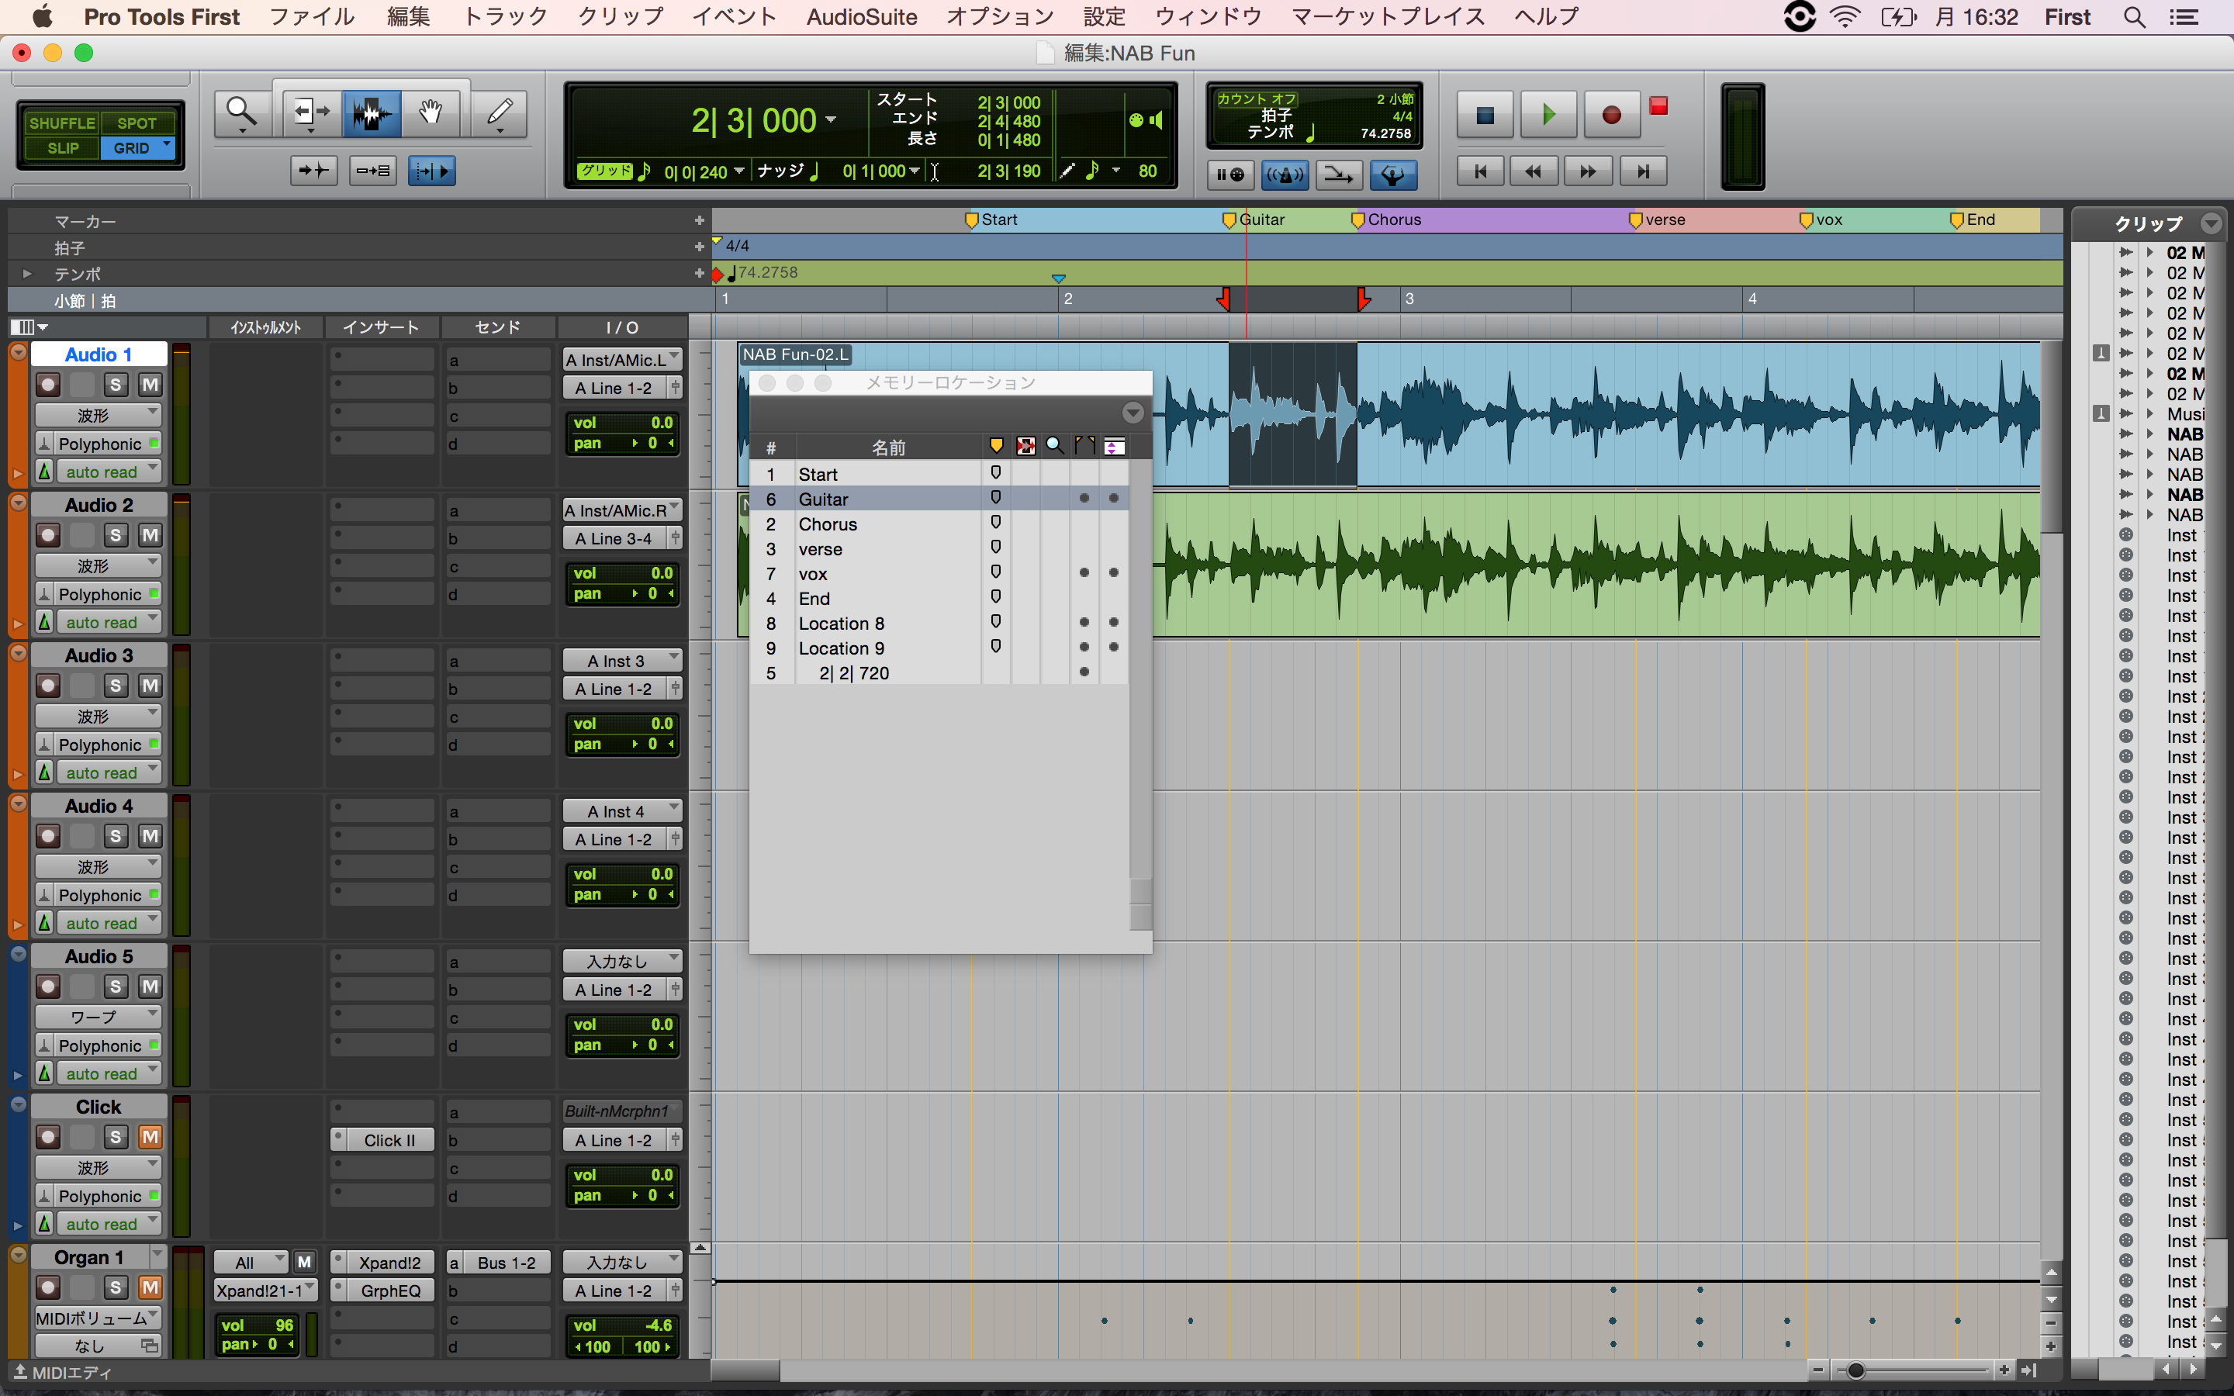Screen dimensions: 2234x1396
Task: Toggle Insertion Follows Playback button
Action: pos(431,171)
